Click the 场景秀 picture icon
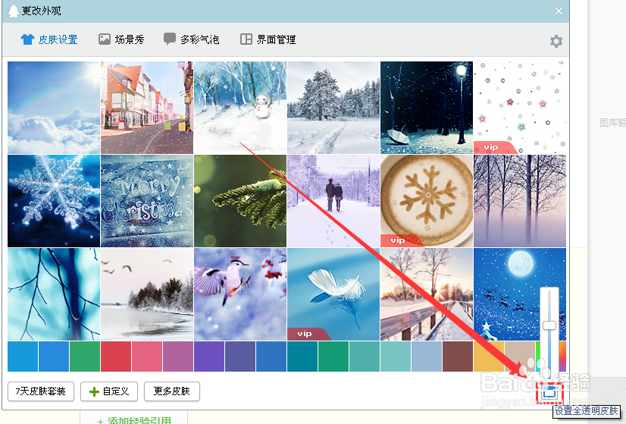The width and height of the screenshot is (626, 424). tap(105, 39)
